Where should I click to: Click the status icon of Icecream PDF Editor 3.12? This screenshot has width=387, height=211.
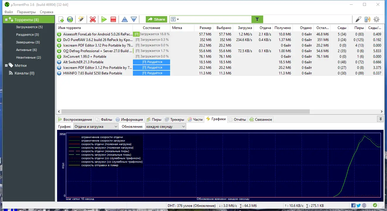(59, 45)
